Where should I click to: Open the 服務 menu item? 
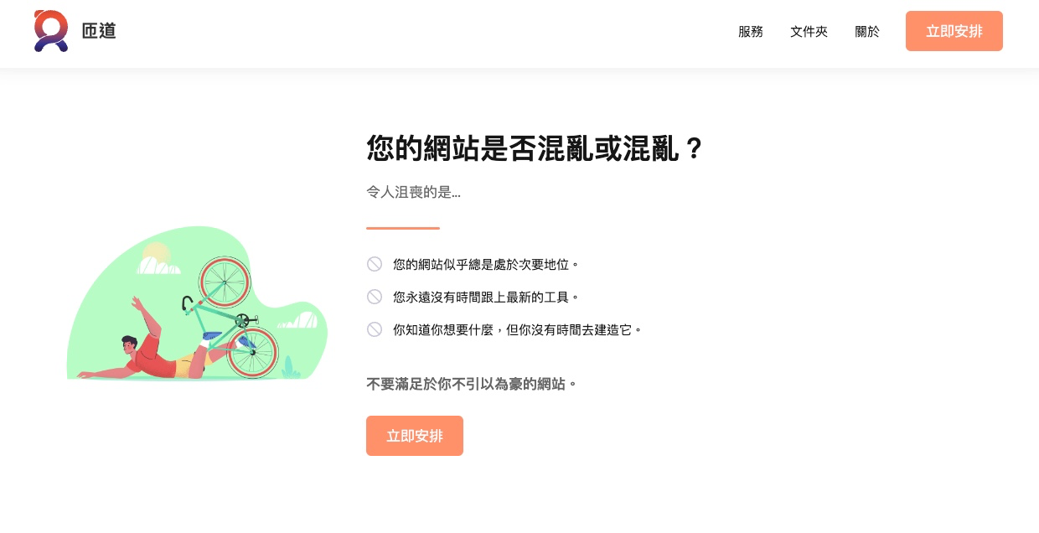[x=750, y=32]
